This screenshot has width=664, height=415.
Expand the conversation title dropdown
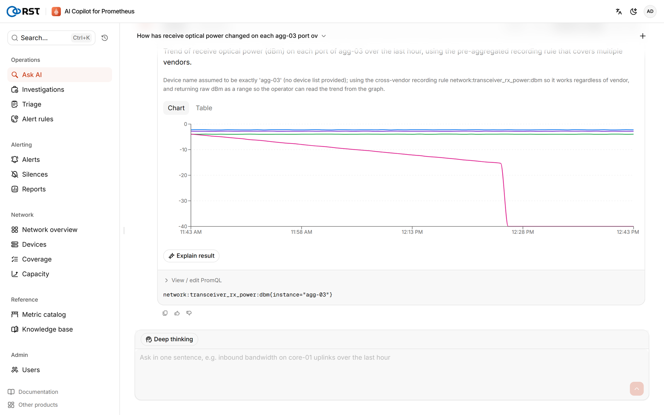(x=324, y=36)
